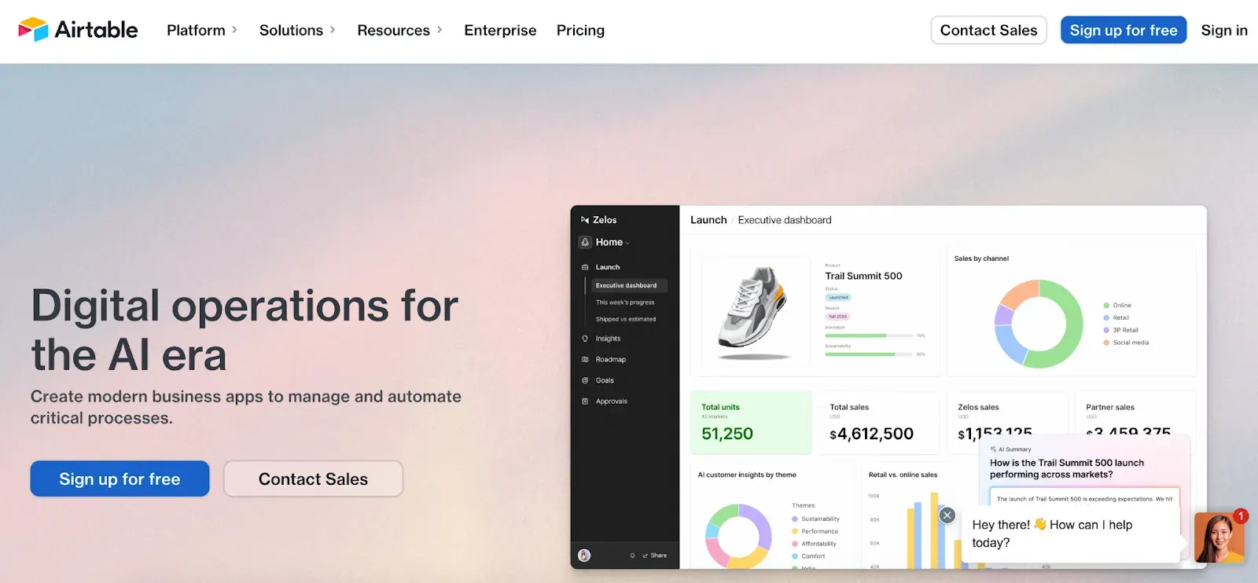Click the user avatar at sidebar bottom
Image resolution: width=1258 pixels, height=583 pixels.
584,555
